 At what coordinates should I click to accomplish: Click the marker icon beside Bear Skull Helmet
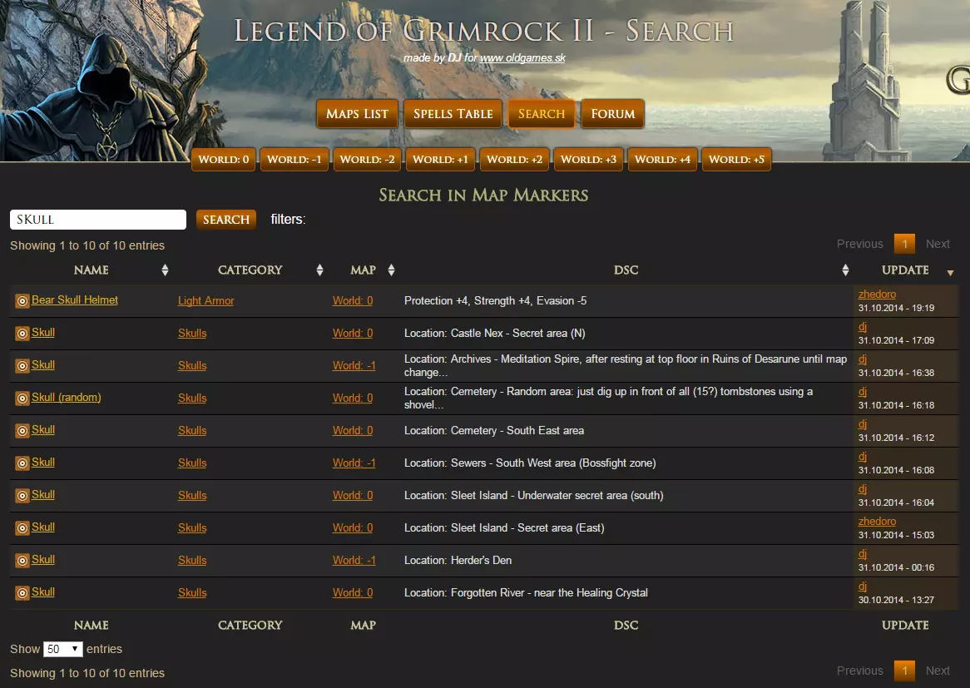[22, 300]
